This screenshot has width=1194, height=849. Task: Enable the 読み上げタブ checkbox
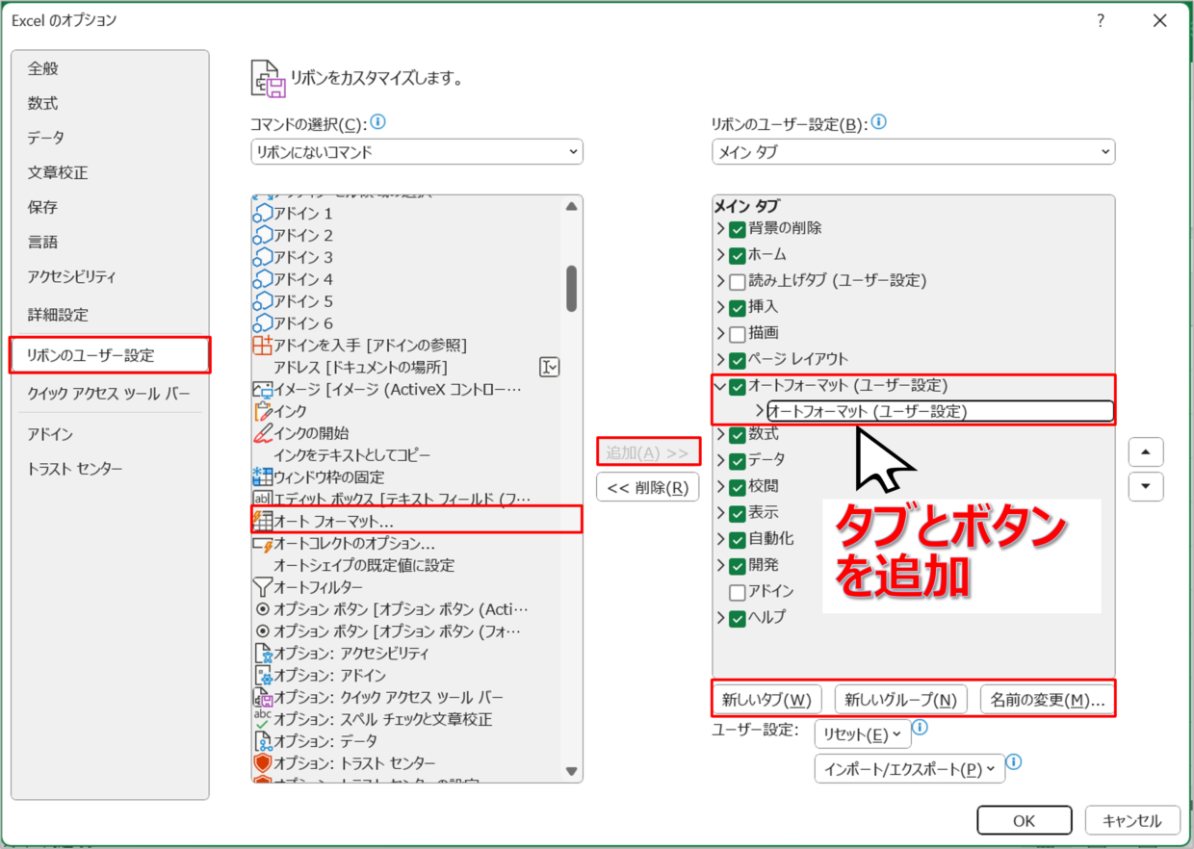pyautogui.click(x=738, y=281)
